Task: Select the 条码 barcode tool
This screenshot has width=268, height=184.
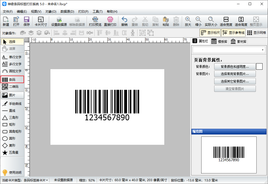Action: (x=12, y=79)
